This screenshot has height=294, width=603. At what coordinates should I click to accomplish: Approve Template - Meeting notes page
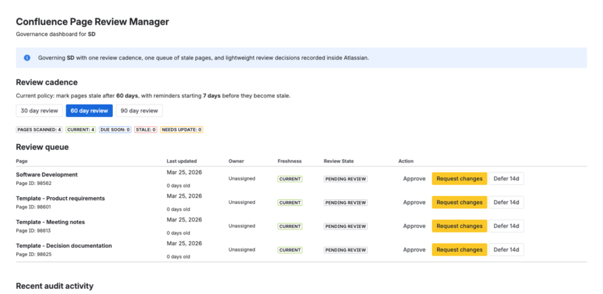(414, 226)
